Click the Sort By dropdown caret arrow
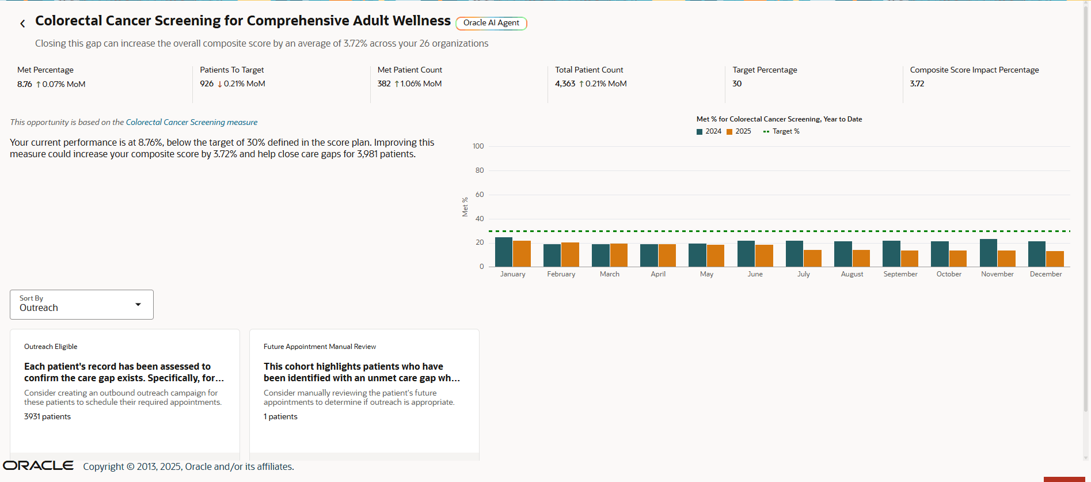This screenshot has height=482, width=1091. 138,304
